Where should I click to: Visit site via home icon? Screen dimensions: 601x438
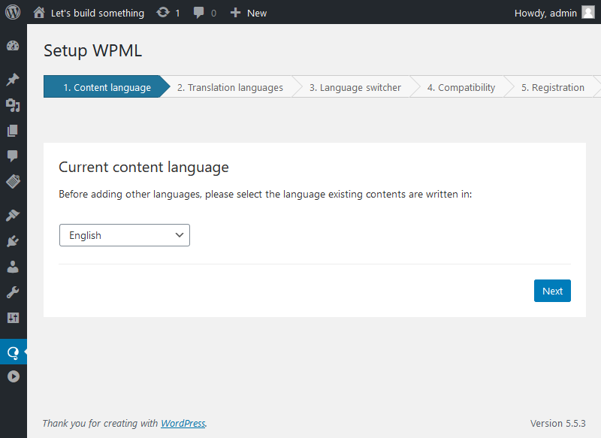pyautogui.click(x=39, y=13)
